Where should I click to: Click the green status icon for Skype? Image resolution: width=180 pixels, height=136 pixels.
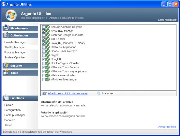point(48,55)
